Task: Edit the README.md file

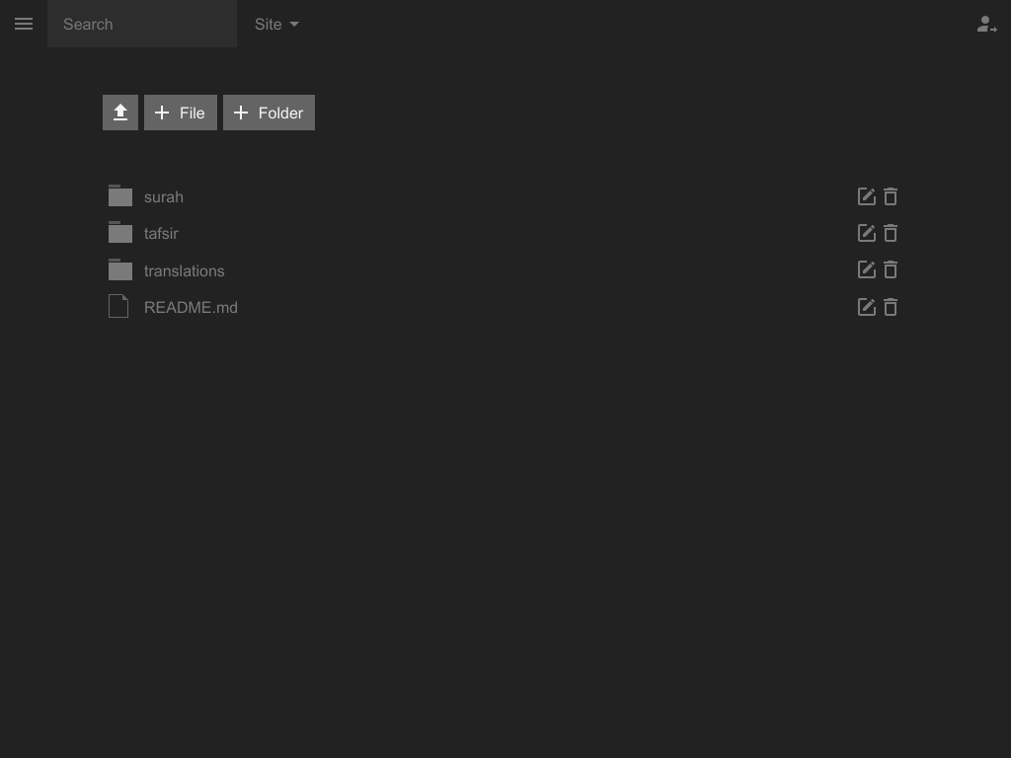Action: [866, 307]
